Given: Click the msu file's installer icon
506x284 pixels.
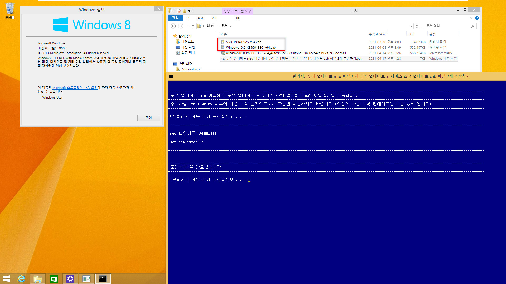Looking at the screenshot, I should point(223,53).
